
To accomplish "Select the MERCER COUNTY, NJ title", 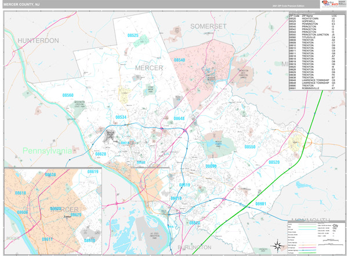I will pos(21,5).
